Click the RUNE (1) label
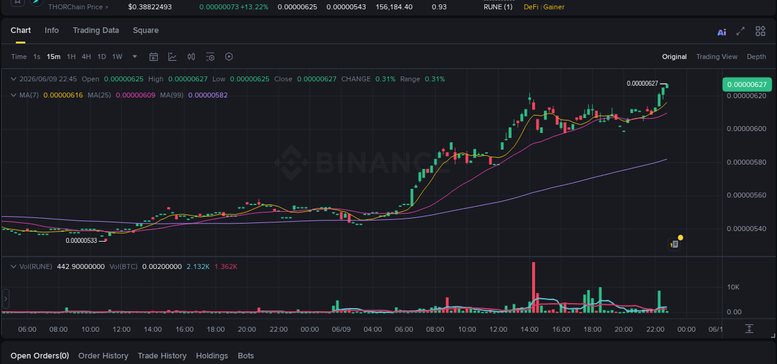Image resolution: width=777 pixels, height=364 pixels. tap(498, 7)
